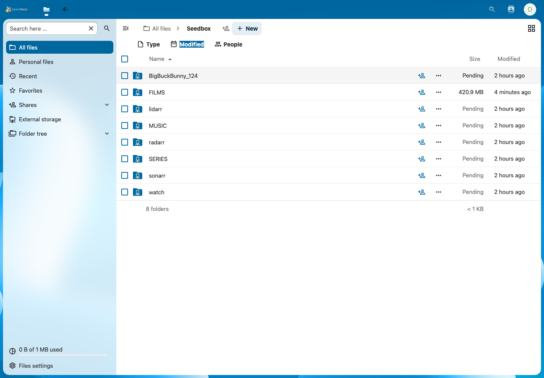Image resolution: width=544 pixels, height=378 pixels.
Task: Tick the watch row checkbox
Action: pos(125,192)
